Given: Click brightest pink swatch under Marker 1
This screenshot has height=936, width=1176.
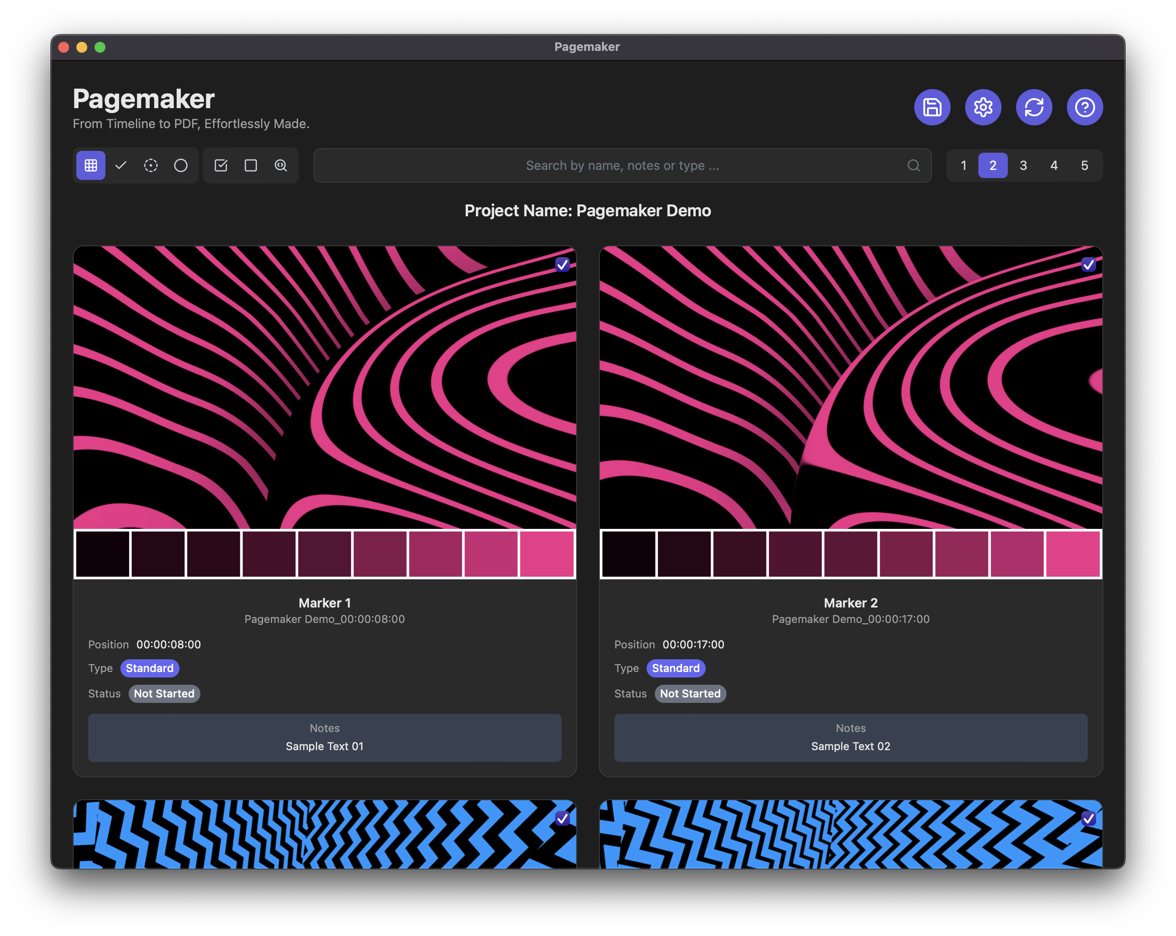Looking at the screenshot, I should (x=547, y=553).
